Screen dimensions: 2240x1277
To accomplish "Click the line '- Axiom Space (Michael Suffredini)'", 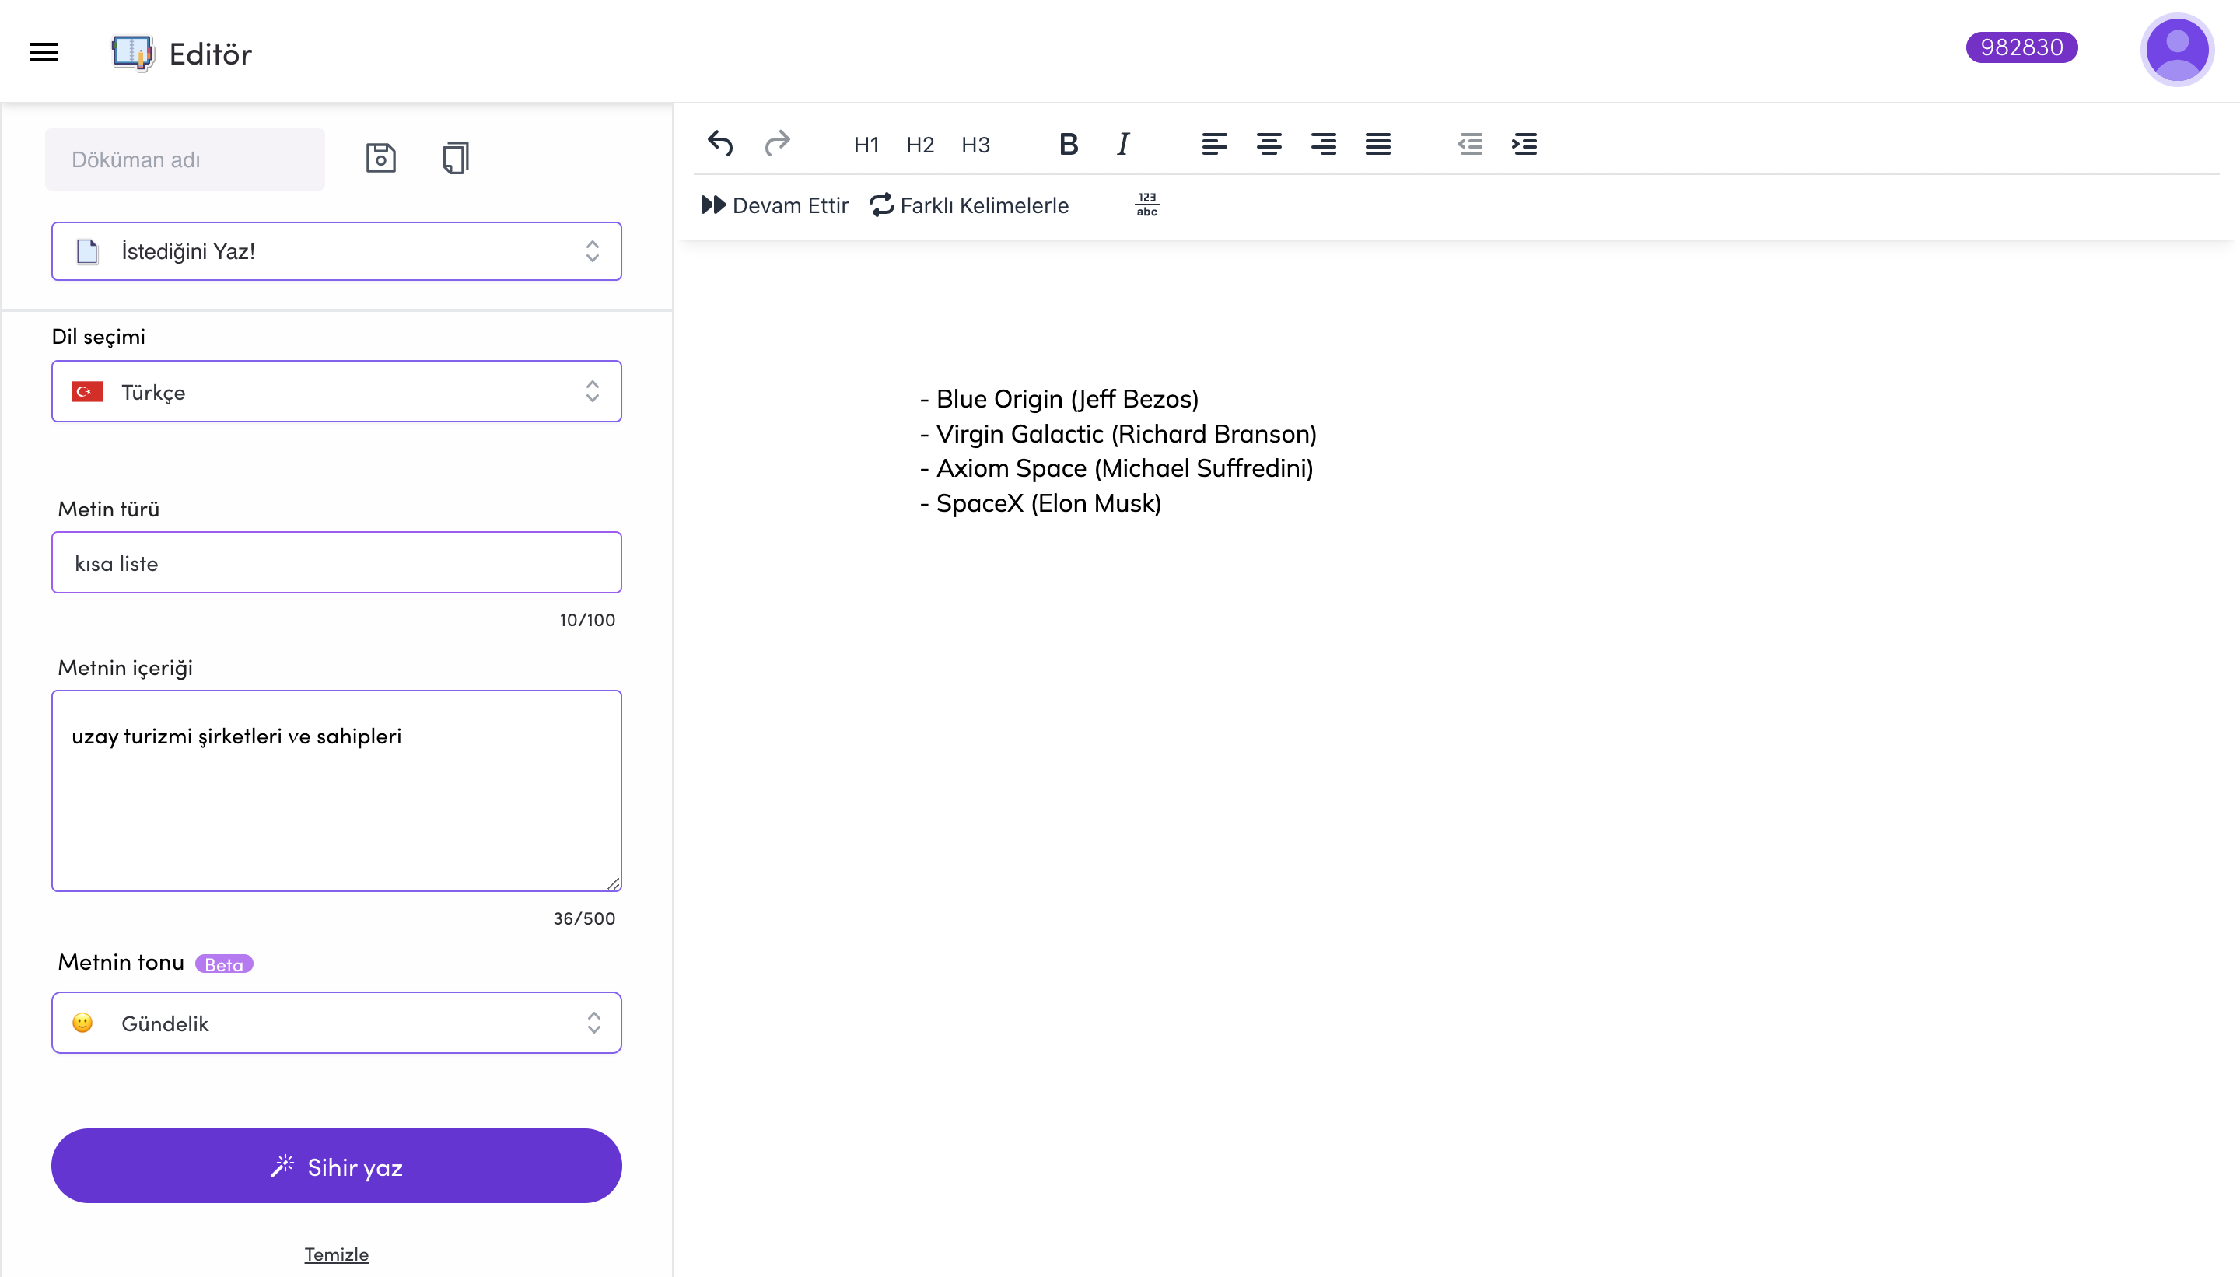I will pos(1116,468).
